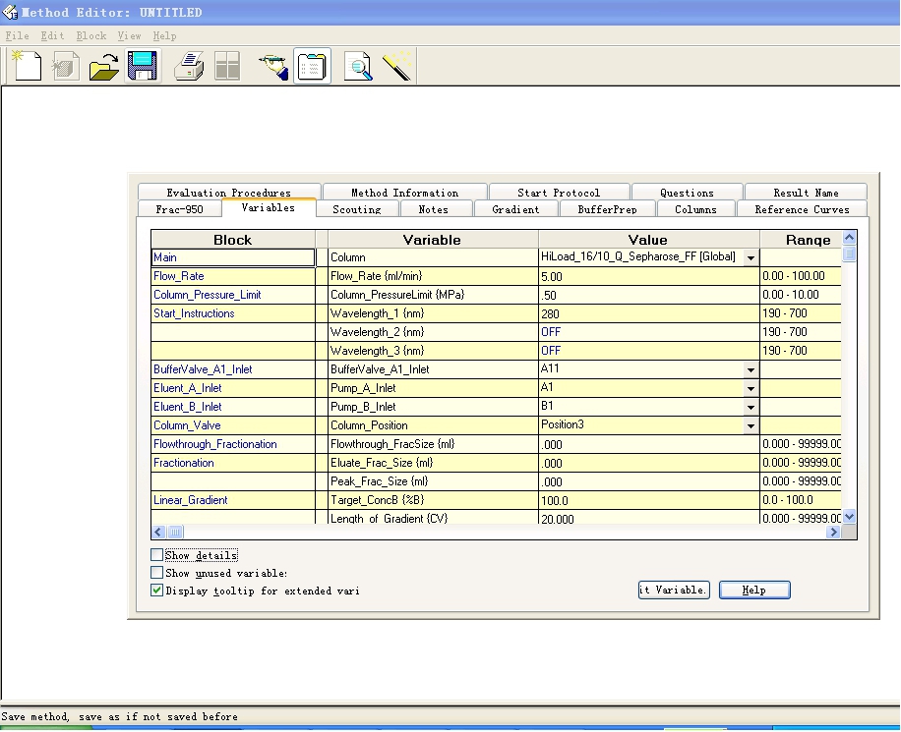
Task: Click the horizontal scrollbar right arrow
Action: (x=833, y=533)
